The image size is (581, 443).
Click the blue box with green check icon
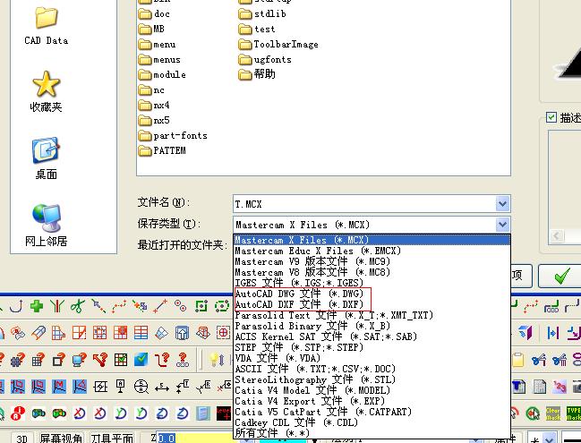(141, 359)
